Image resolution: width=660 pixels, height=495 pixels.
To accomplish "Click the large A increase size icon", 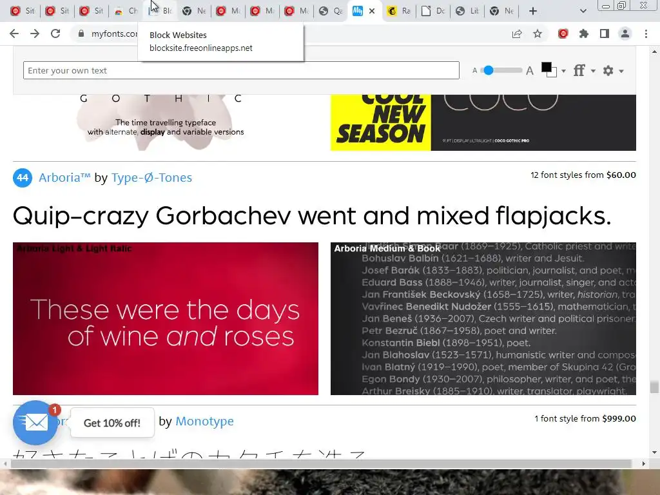I will click(x=530, y=70).
